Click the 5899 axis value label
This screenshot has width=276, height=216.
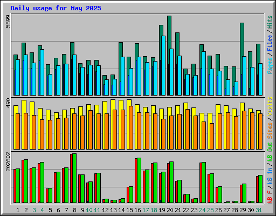(x=8, y=22)
